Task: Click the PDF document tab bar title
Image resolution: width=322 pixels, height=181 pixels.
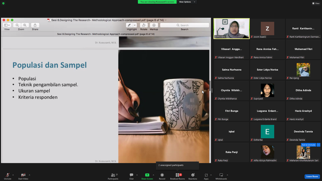Action: tap(106, 34)
